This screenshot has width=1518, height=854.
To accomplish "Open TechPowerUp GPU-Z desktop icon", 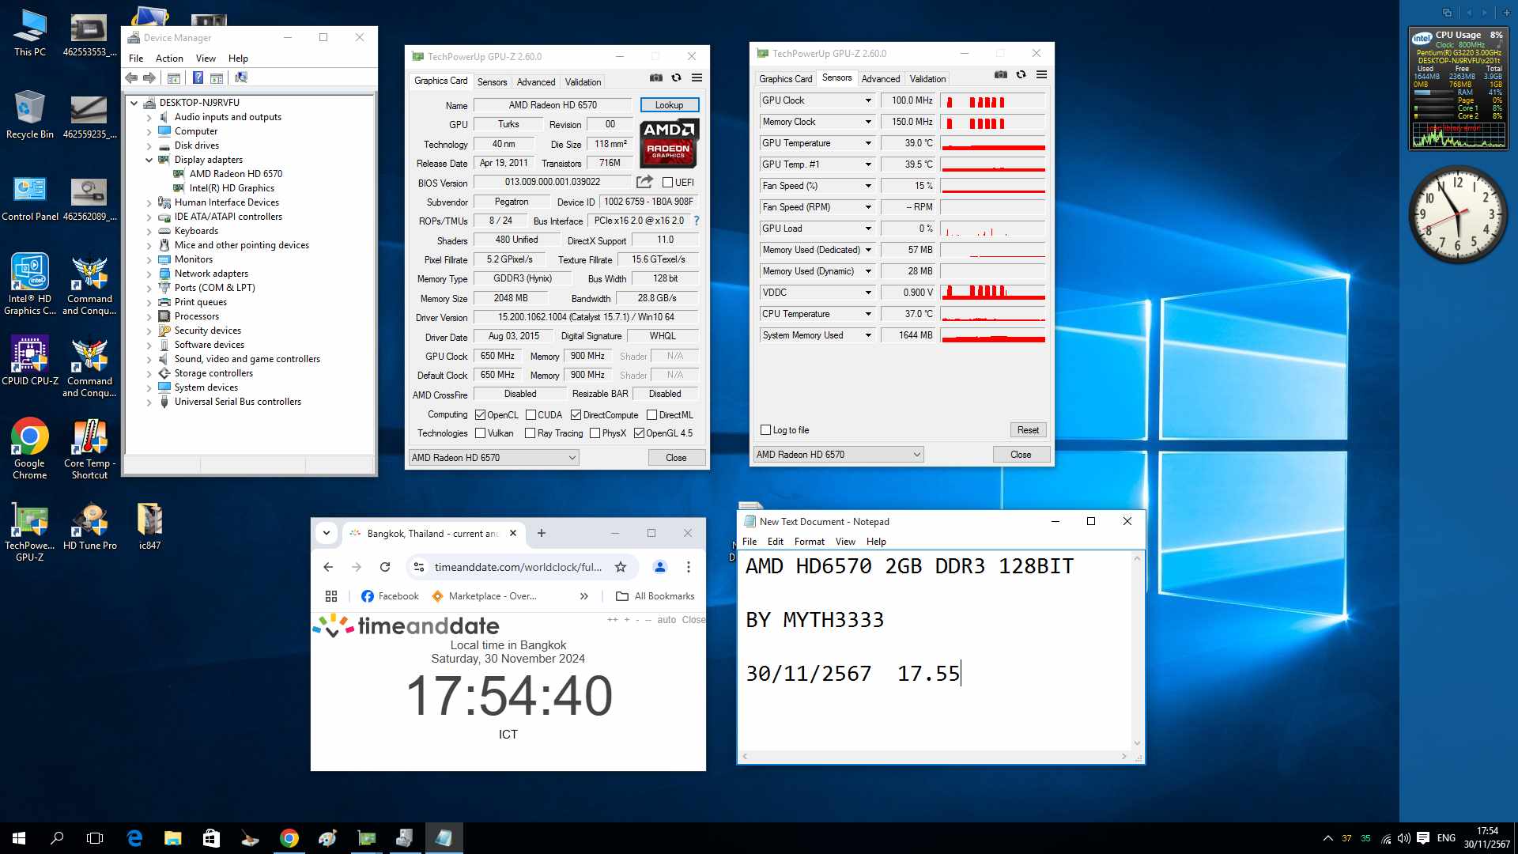I will coord(30,533).
